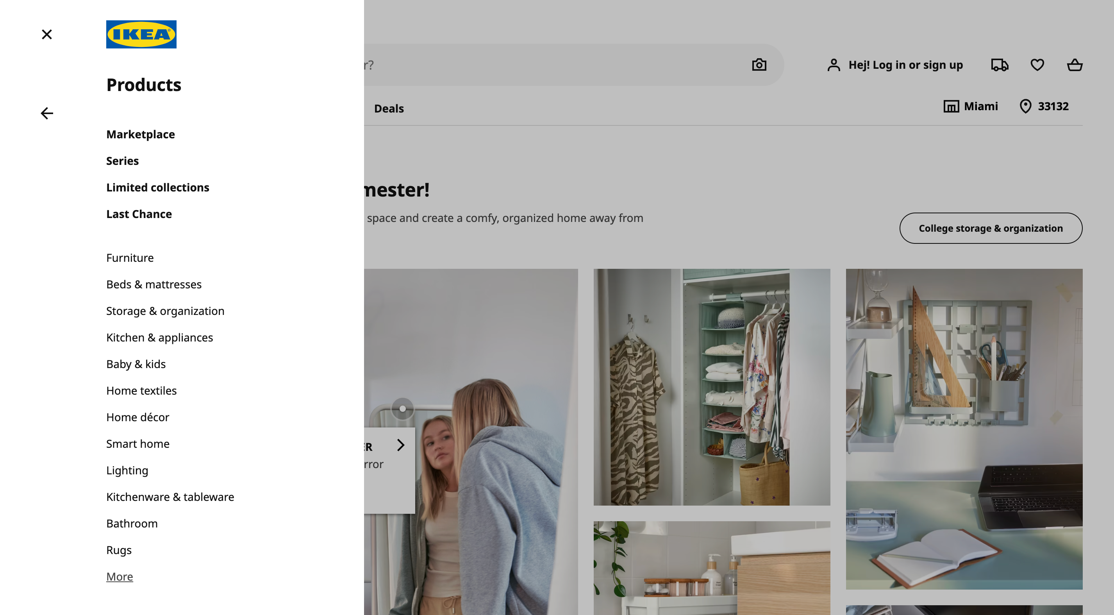Click the Miami store location icon

coord(952,106)
